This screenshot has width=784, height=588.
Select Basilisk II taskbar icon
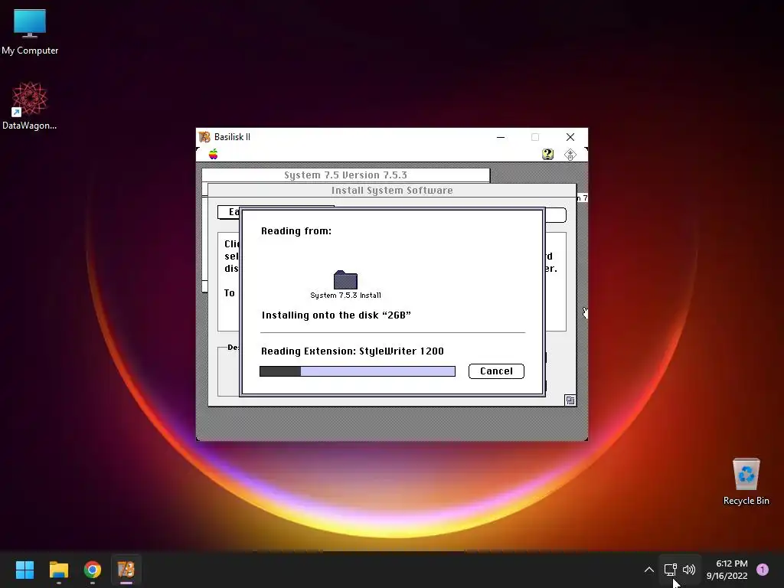tap(126, 570)
